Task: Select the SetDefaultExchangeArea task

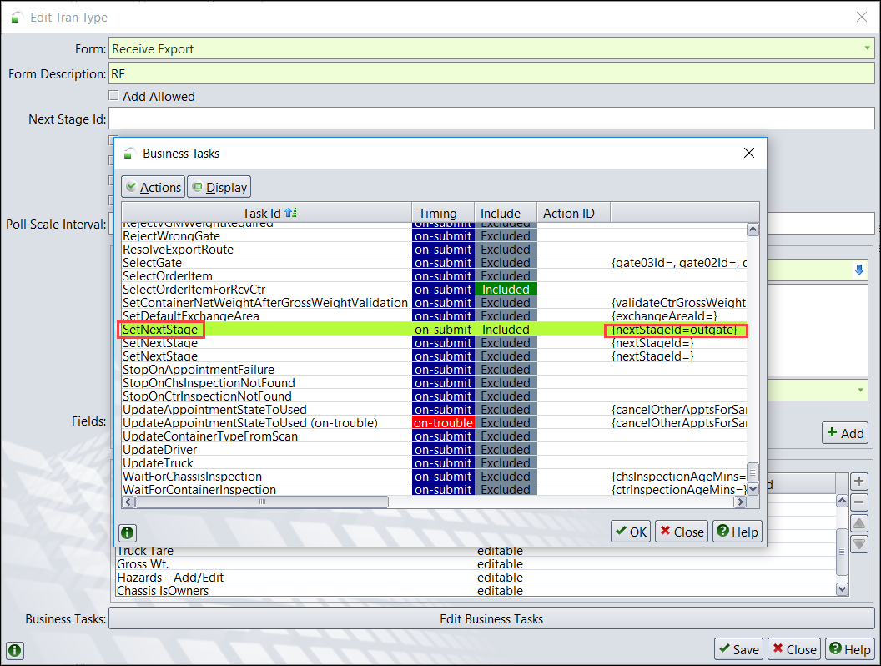Action: (435, 315)
